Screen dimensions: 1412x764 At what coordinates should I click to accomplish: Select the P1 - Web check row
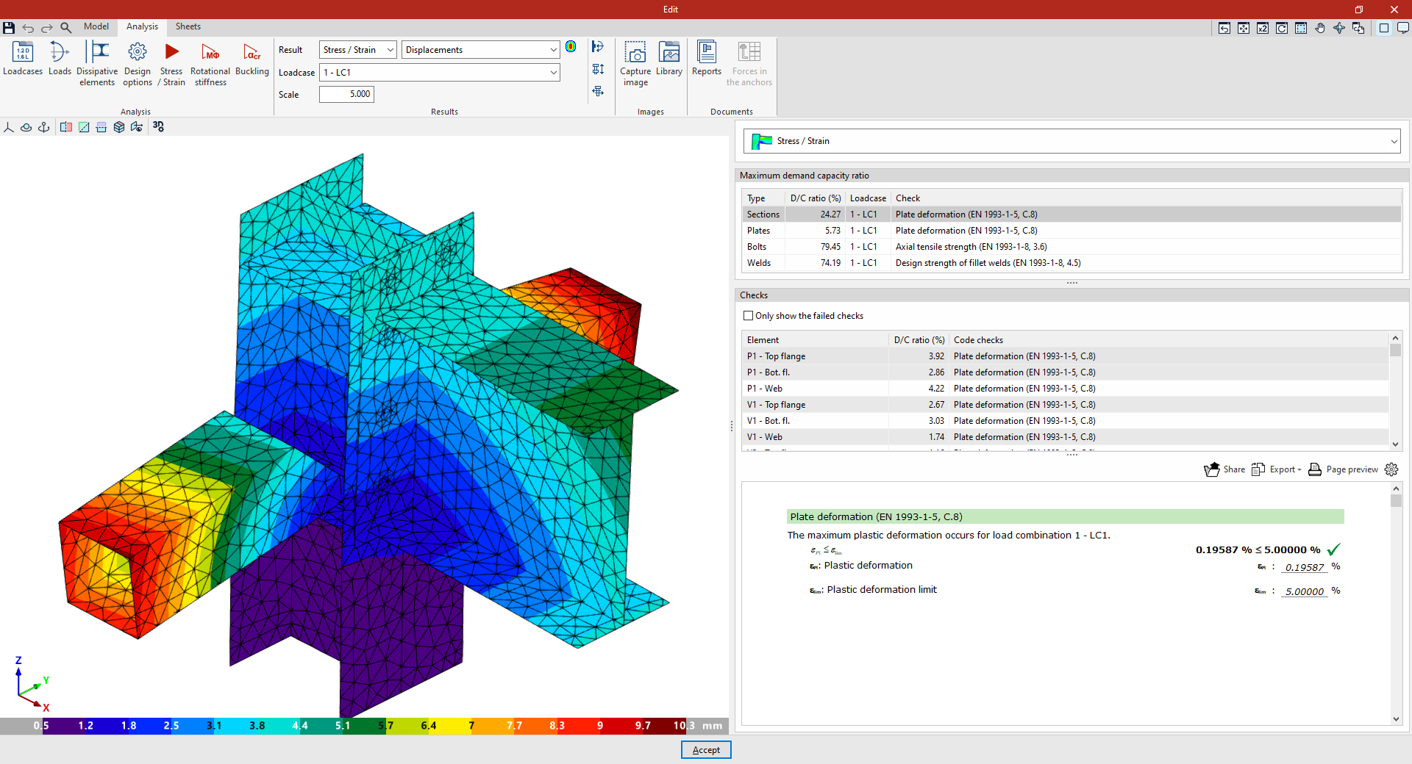1065,389
